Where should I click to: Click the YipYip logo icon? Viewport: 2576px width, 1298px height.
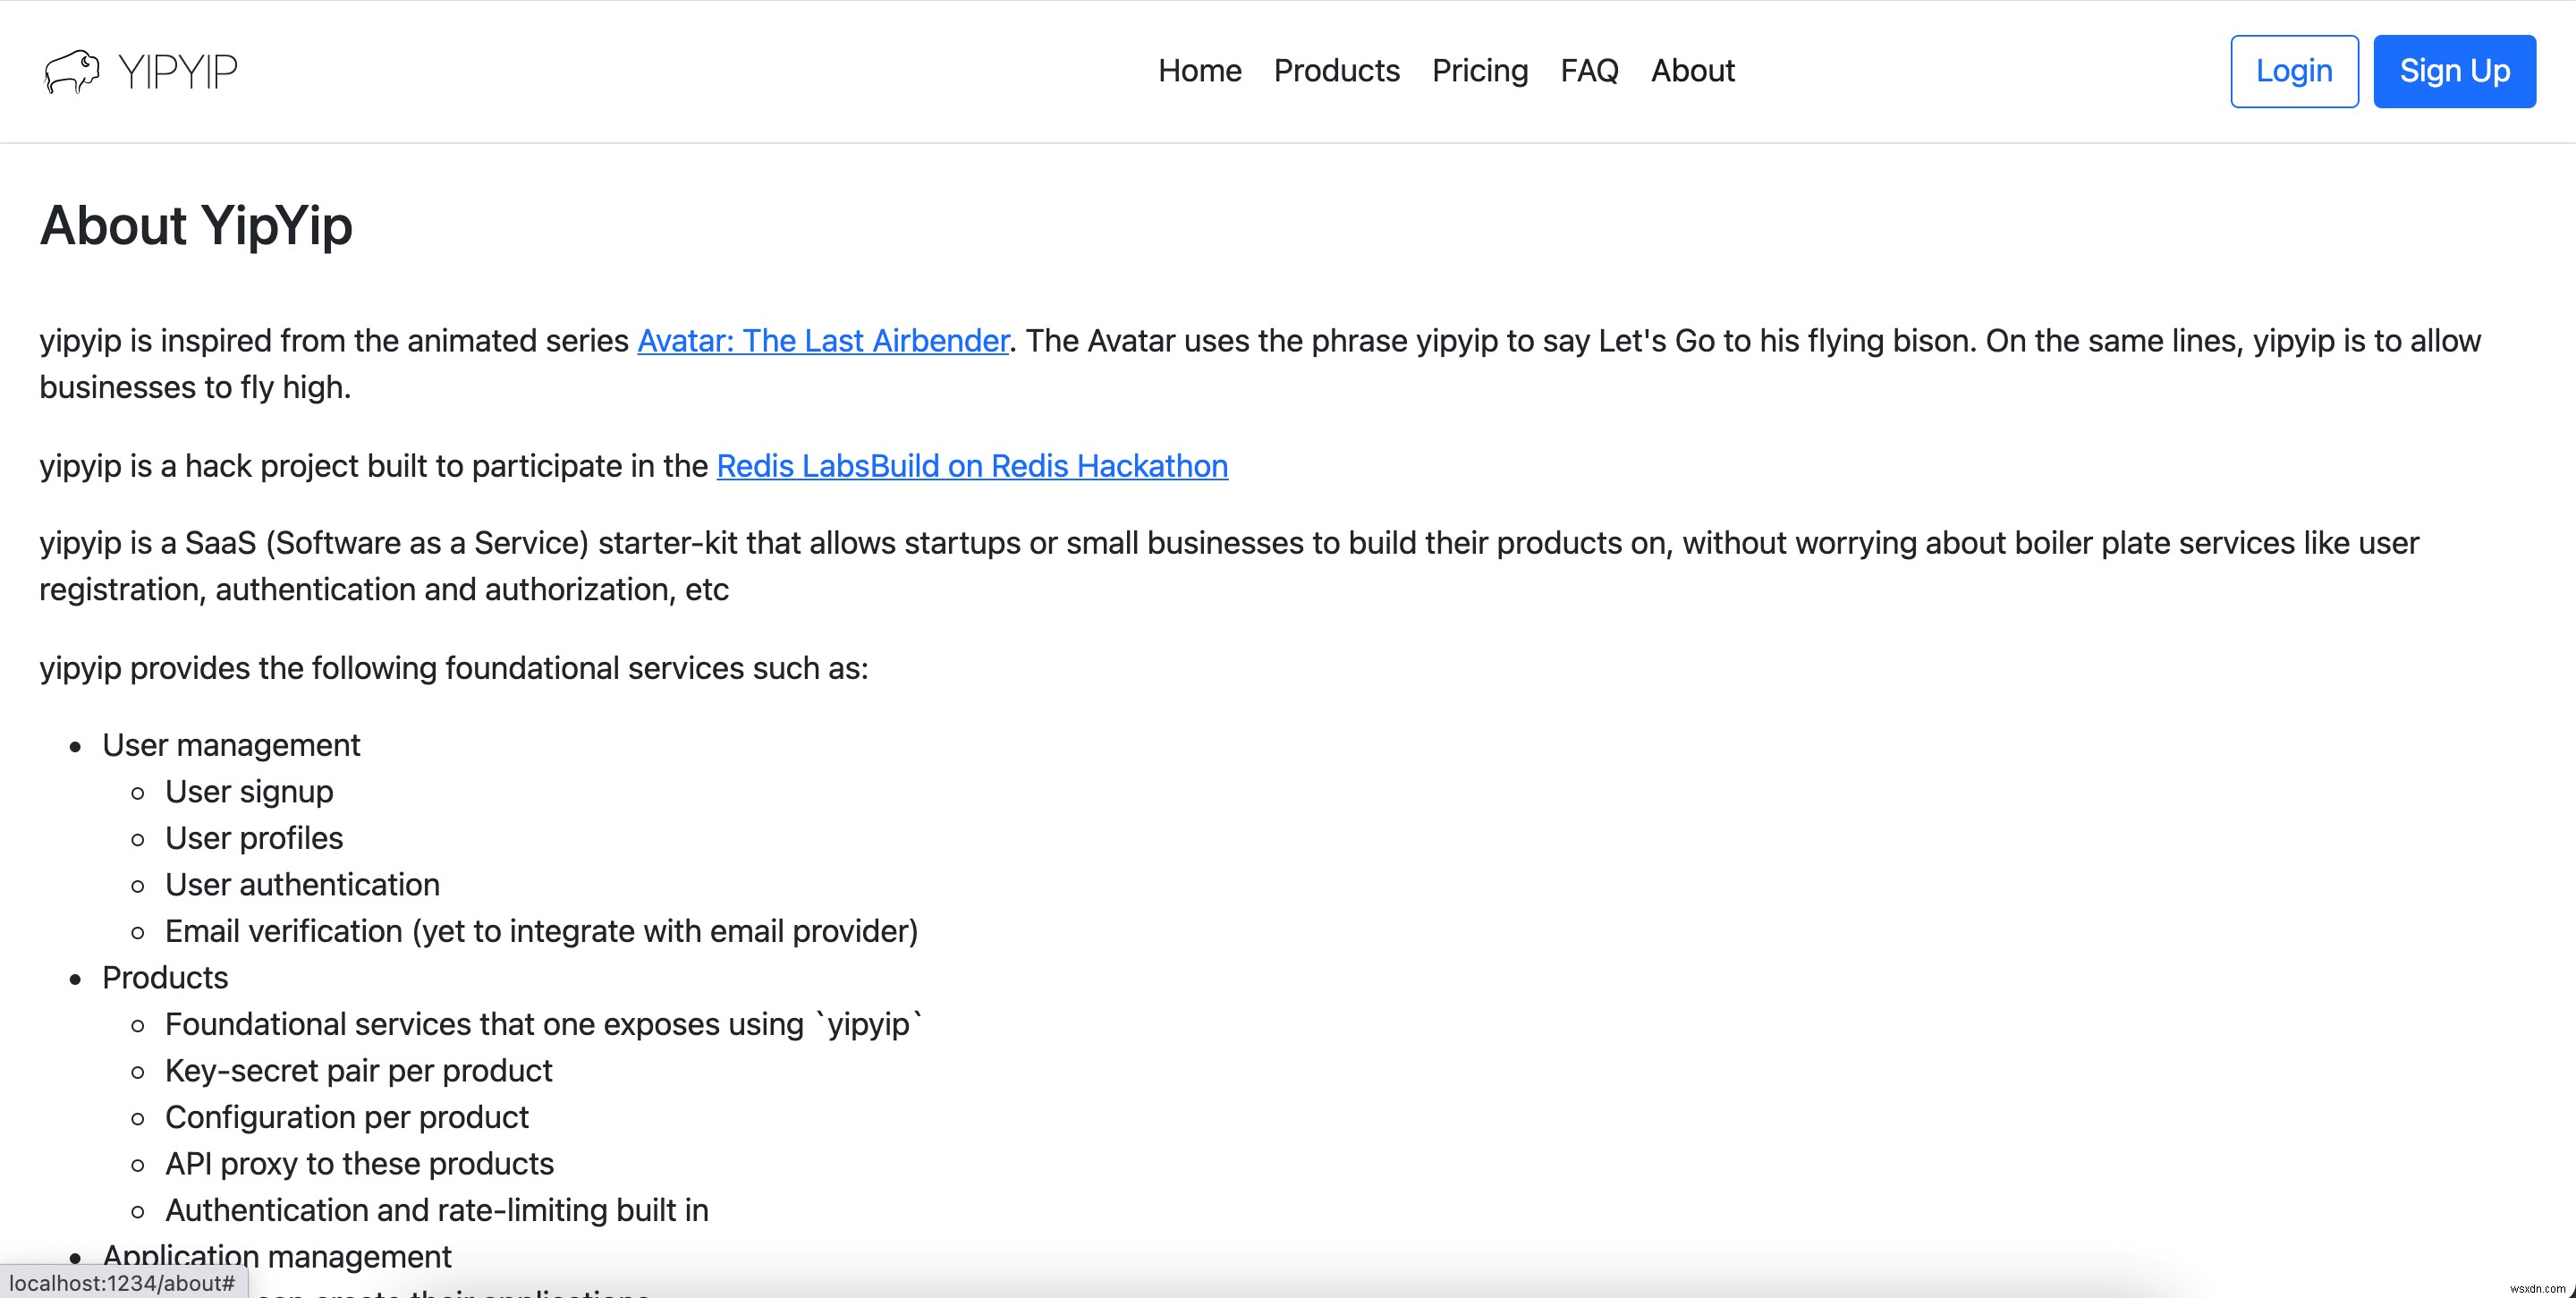tap(72, 72)
